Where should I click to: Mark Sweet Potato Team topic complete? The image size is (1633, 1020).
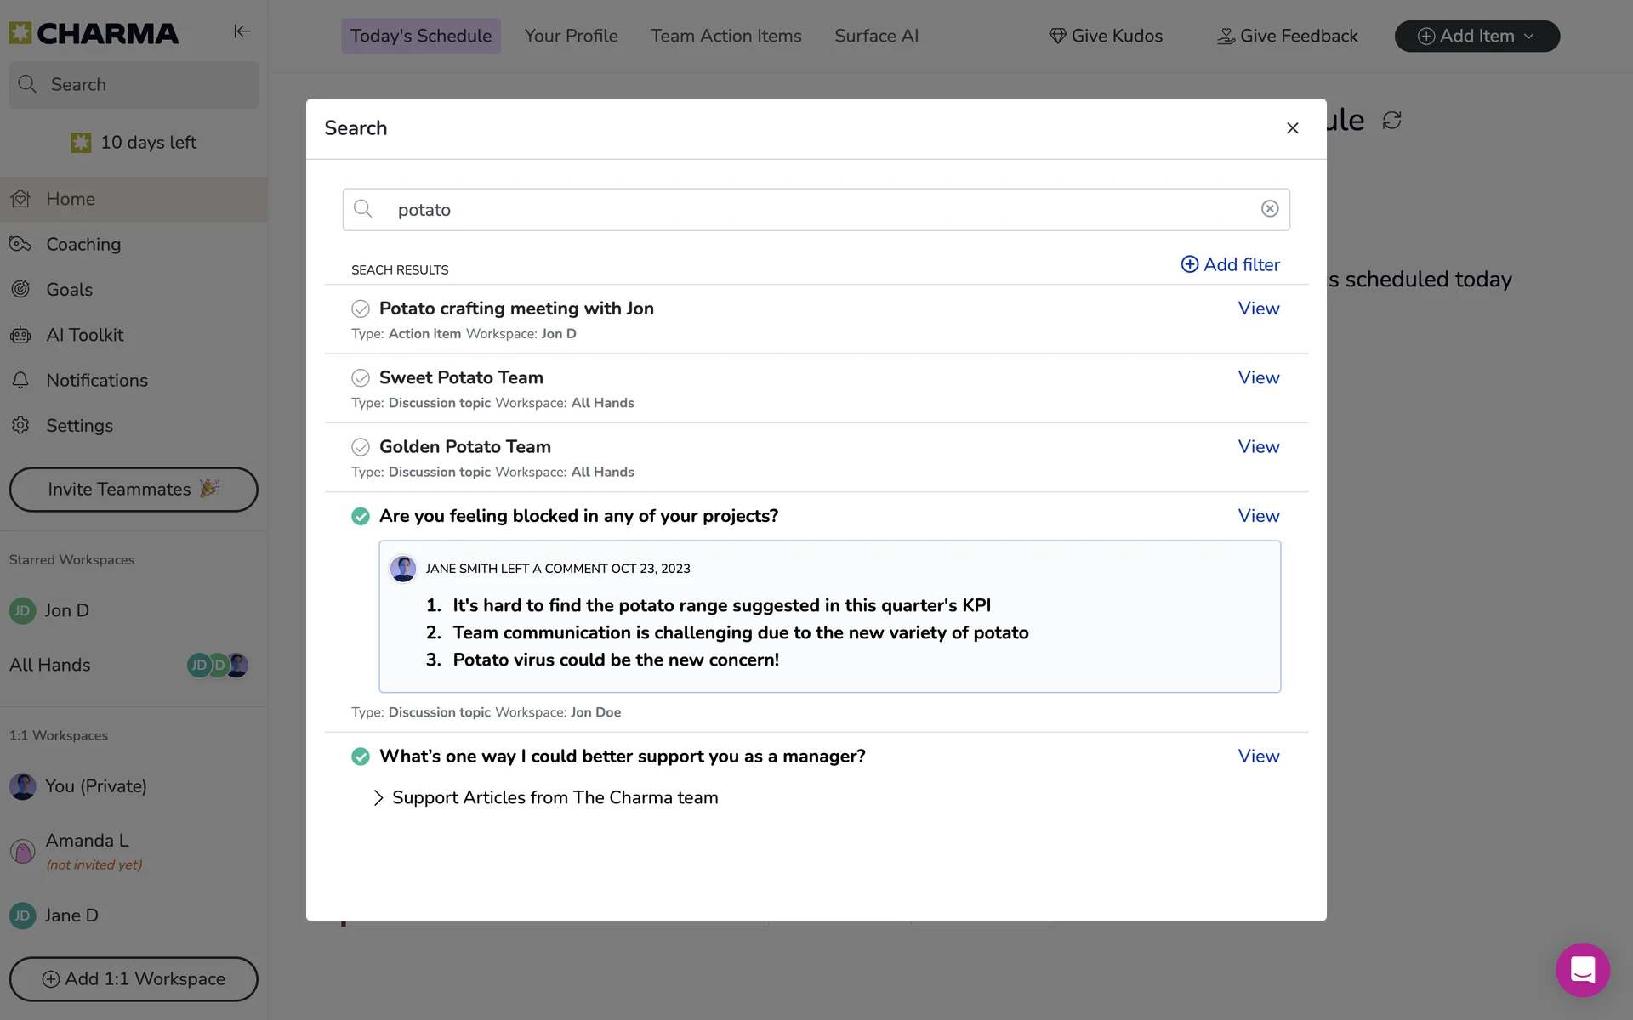361,377
